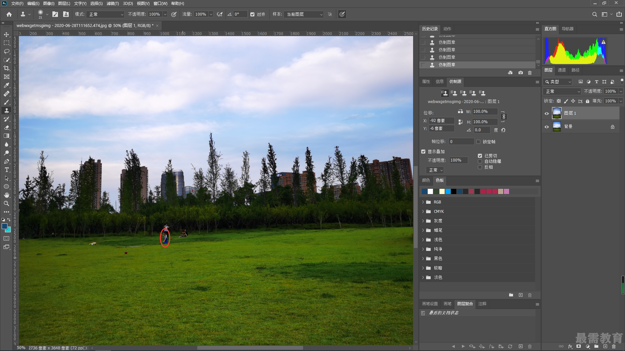
Task: Open layer blend mode dropdown 正常
Action: point(563,91)
